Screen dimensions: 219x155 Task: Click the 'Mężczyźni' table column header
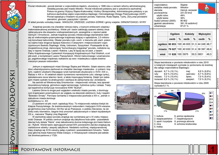(204, 34)
